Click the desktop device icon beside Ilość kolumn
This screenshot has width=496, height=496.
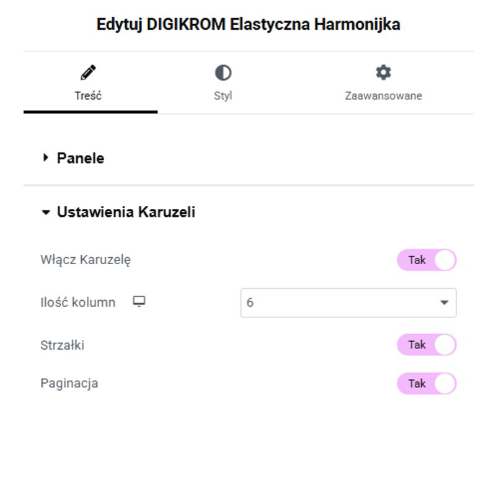(x=139, y=302)
